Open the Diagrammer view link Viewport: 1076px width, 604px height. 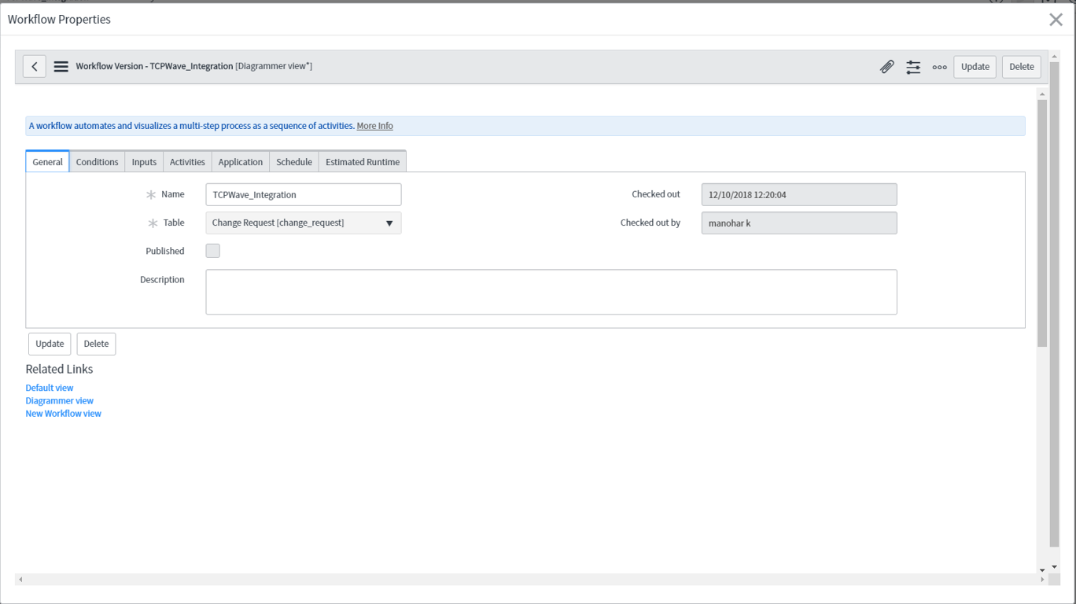59,400
